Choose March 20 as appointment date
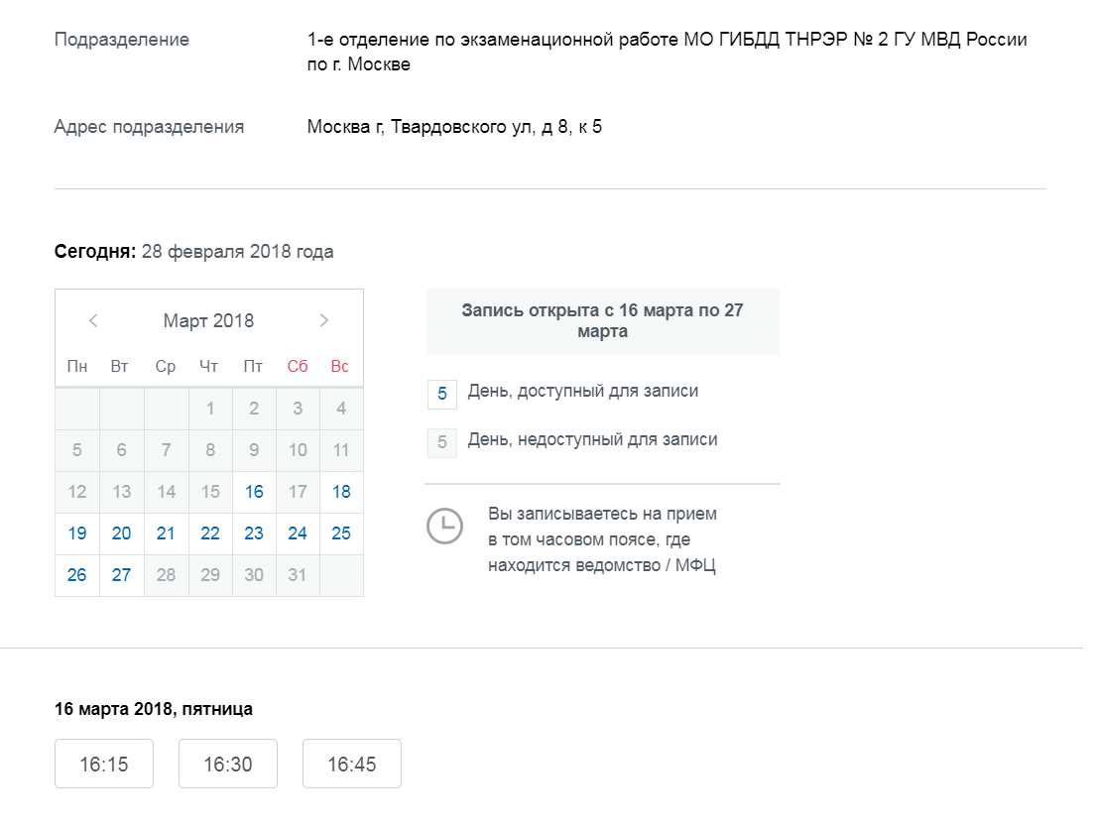This screenshot has height=828, width=1095. (x=121, y=533)
